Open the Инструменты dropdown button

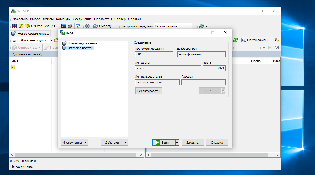point(74,143)
